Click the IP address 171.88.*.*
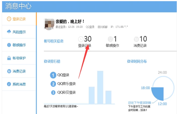 122,27
